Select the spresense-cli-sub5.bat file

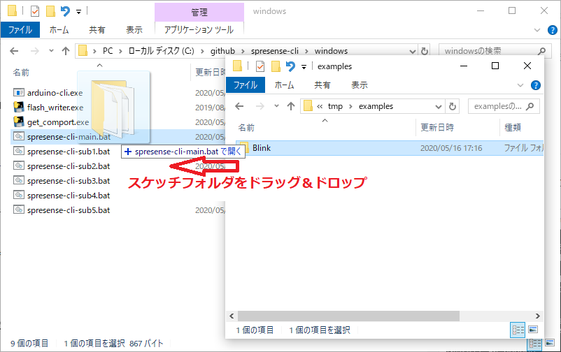click(69, 210)
